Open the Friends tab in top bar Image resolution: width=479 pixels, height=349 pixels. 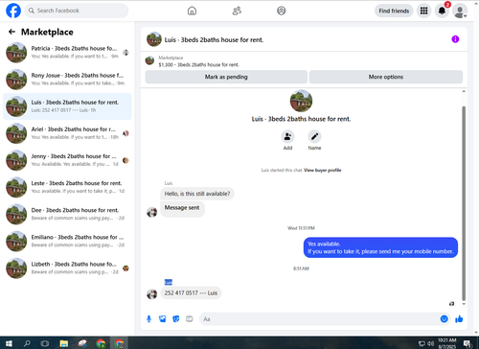point(237,11)
